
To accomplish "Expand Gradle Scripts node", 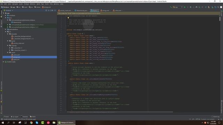I will click(3, 62).
